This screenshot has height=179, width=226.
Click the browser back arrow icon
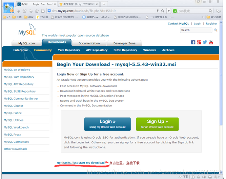click(18, 11)
